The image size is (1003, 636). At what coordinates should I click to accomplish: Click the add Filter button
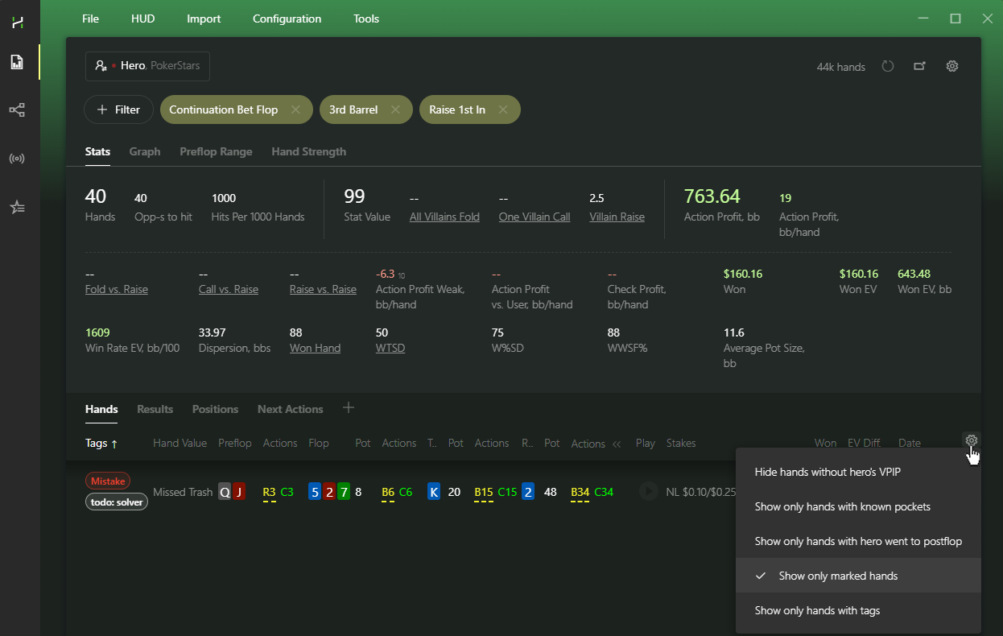click(118, 109)
